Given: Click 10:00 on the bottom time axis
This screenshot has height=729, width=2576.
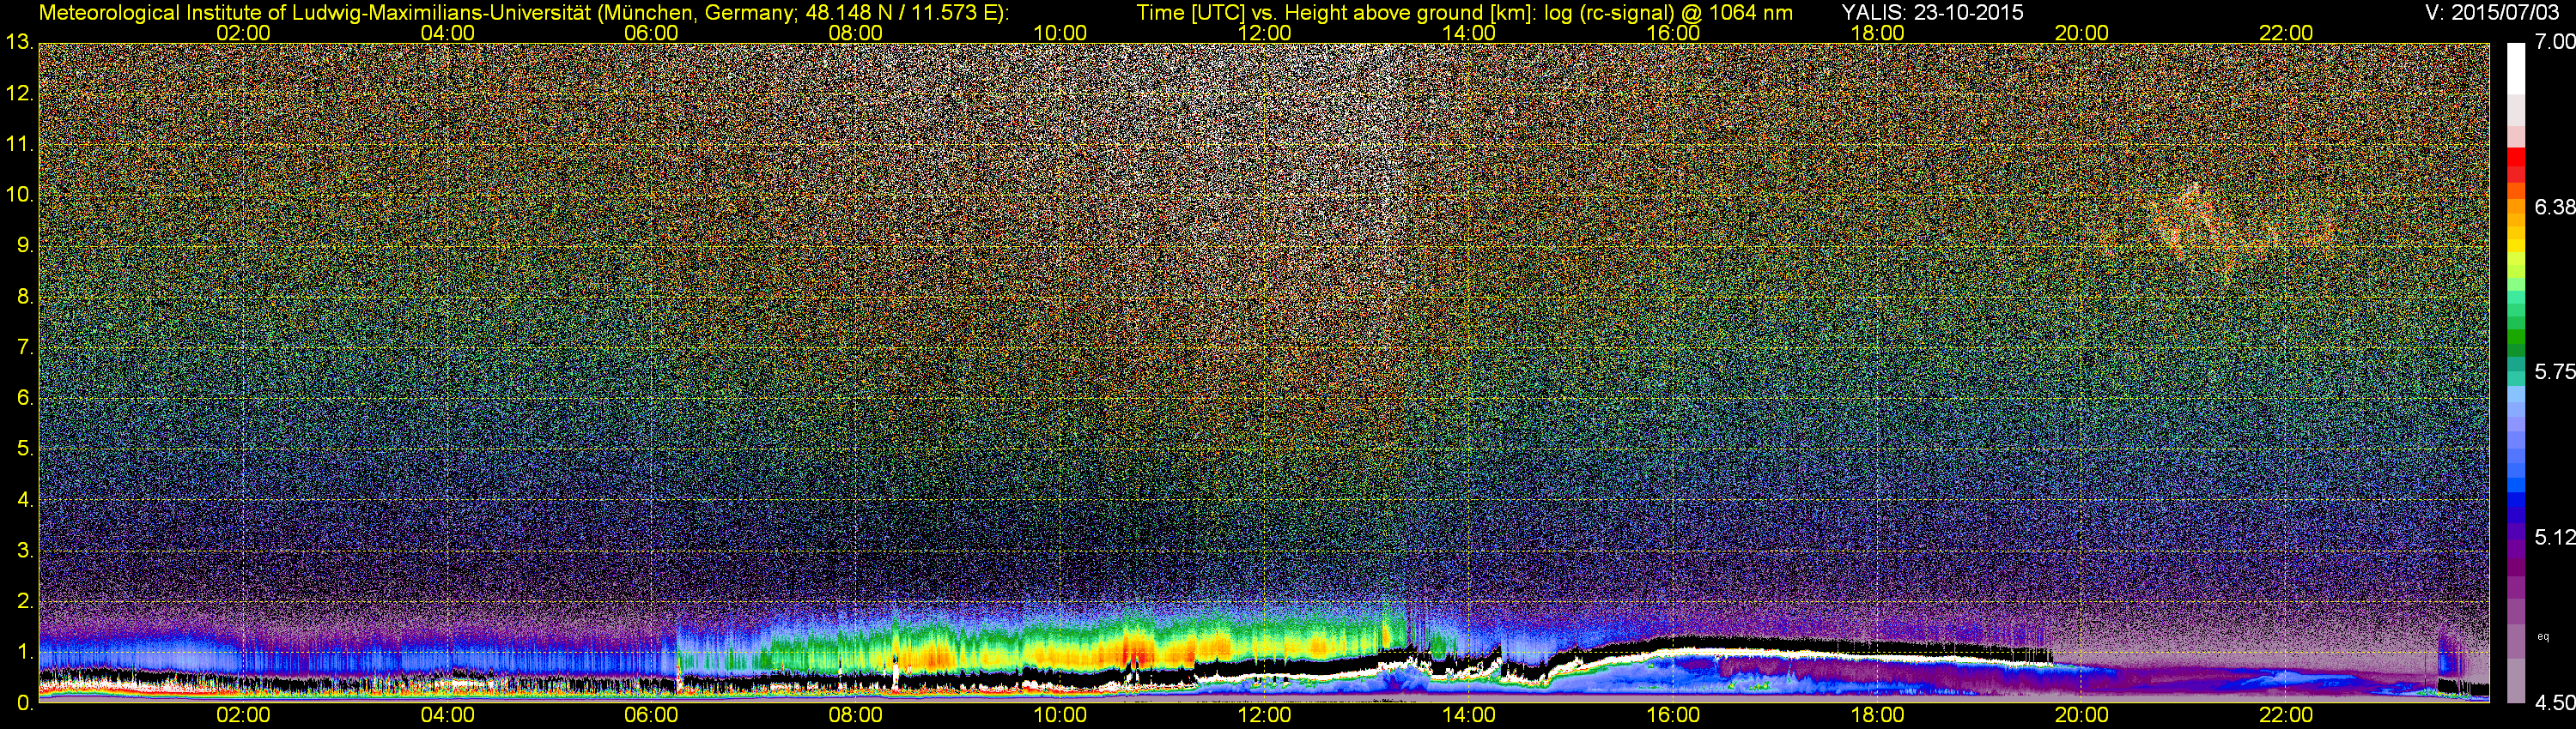Looking at the screenshot, I should [1060, 715].
